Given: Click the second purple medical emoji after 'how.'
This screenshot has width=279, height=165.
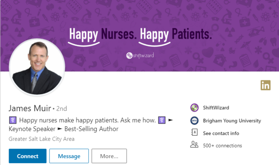Looking at the screenshot, I should click(162, 120).
